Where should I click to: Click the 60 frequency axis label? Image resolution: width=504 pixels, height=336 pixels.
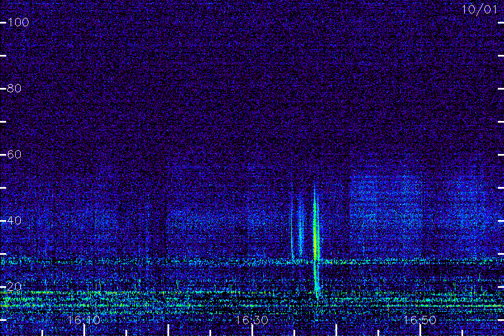(14, 155)
